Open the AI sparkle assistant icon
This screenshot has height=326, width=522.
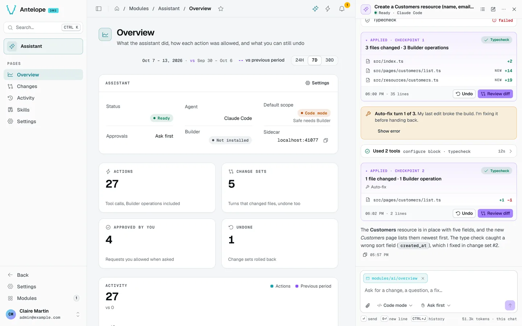(x=315, y=9)
